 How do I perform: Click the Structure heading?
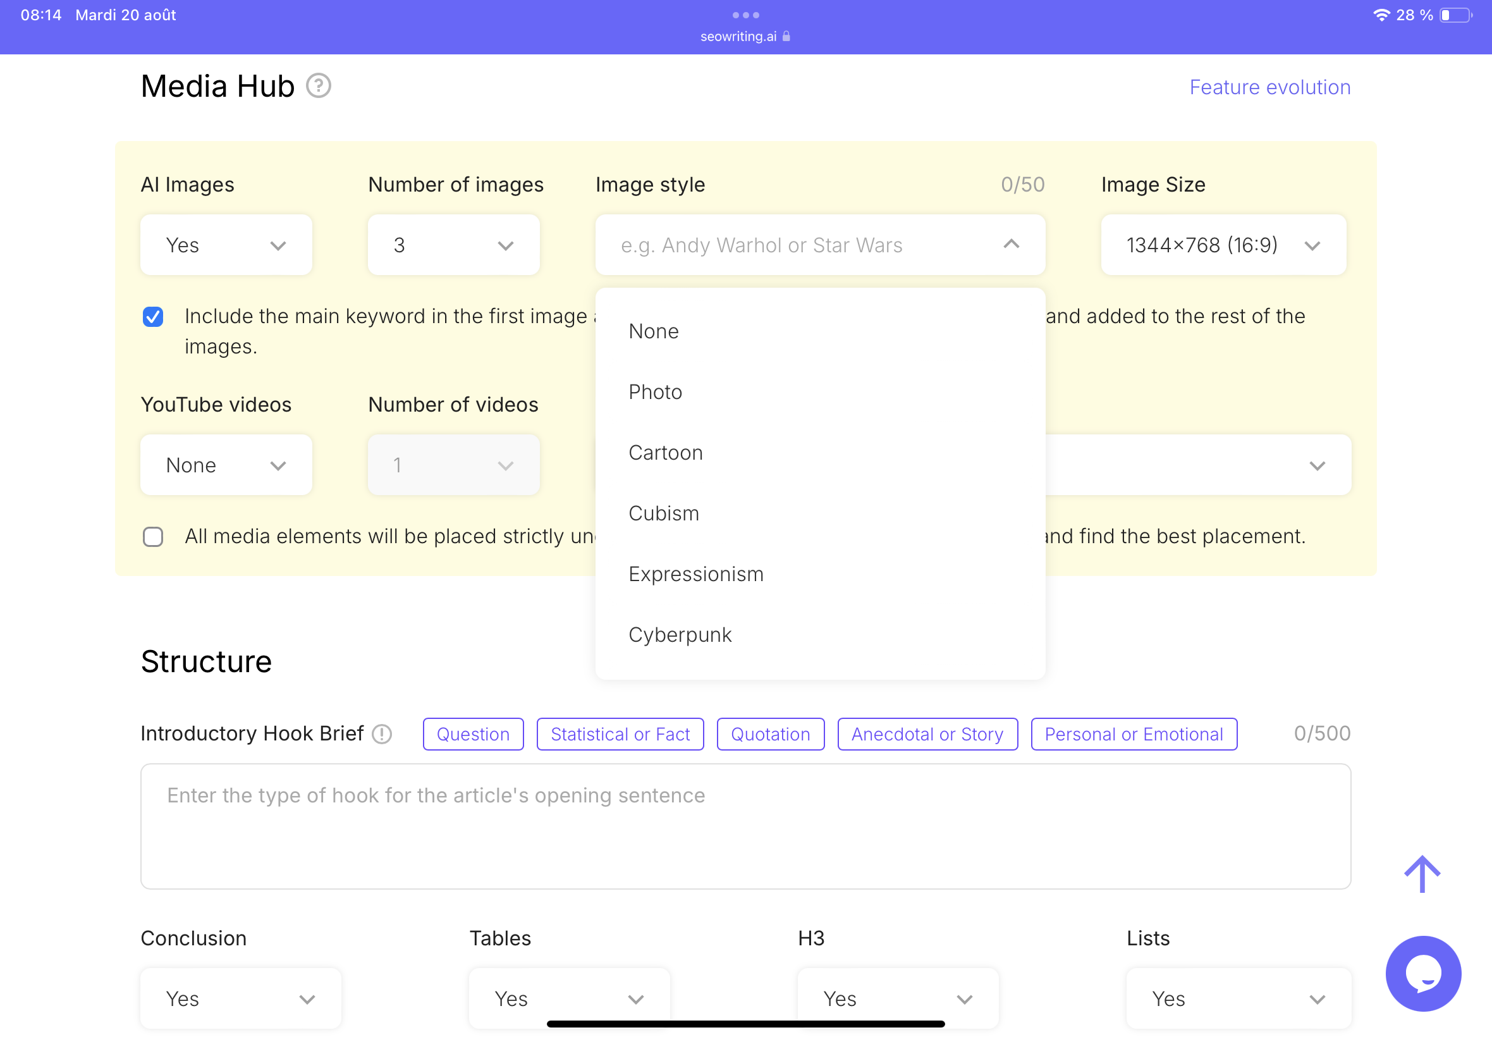click(207, 661)
